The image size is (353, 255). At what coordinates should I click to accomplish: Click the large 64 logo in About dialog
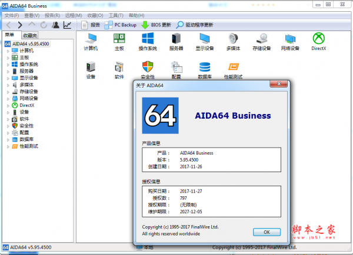(x=160, y=116)
